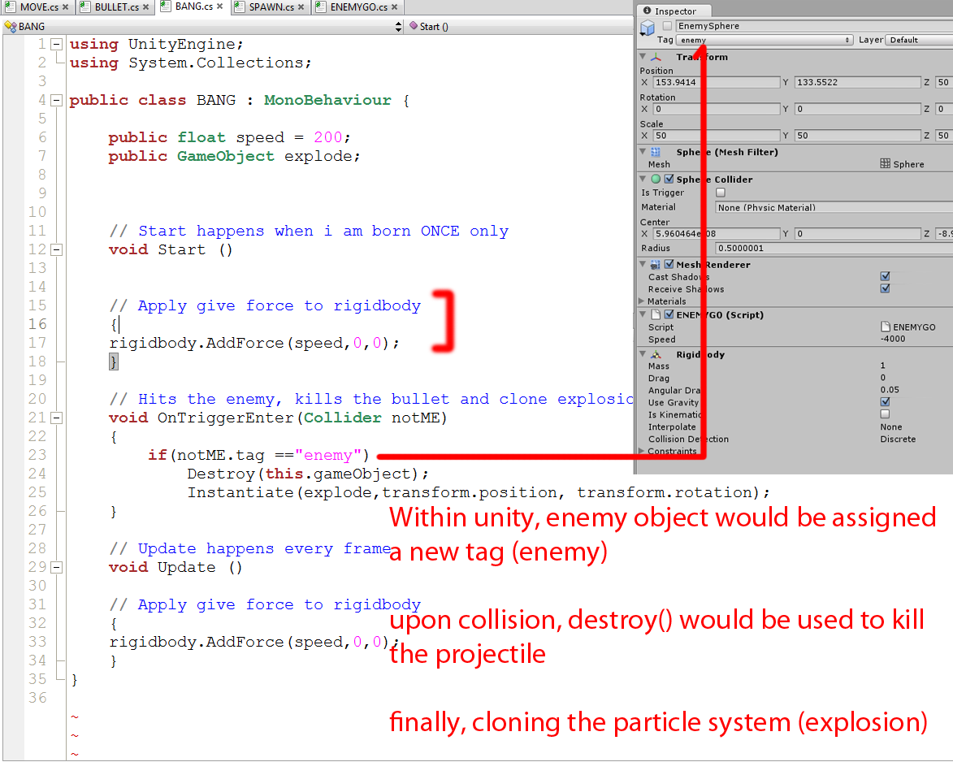Click the ENEMYGO script component icon
Screen dimensions: 953x762
coord(656,314)
